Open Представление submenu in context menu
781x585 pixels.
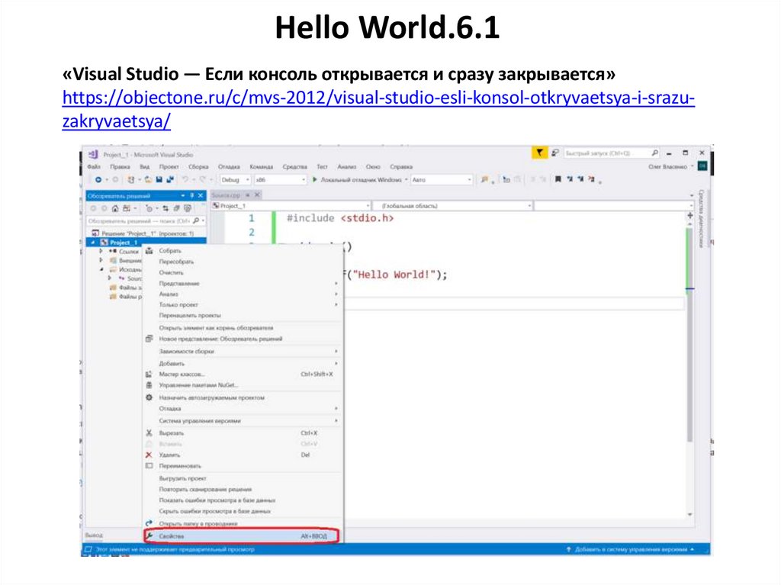243,284
